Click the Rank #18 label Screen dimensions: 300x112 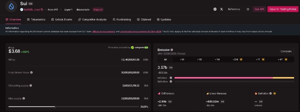[x=53, y=10]
